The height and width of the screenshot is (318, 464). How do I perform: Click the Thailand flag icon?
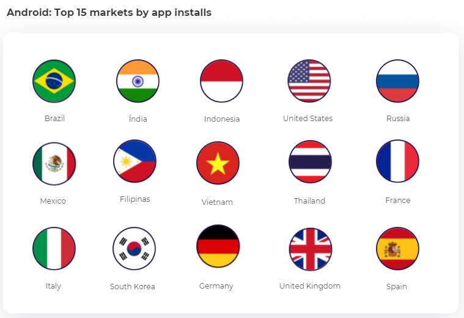(310, 162)
